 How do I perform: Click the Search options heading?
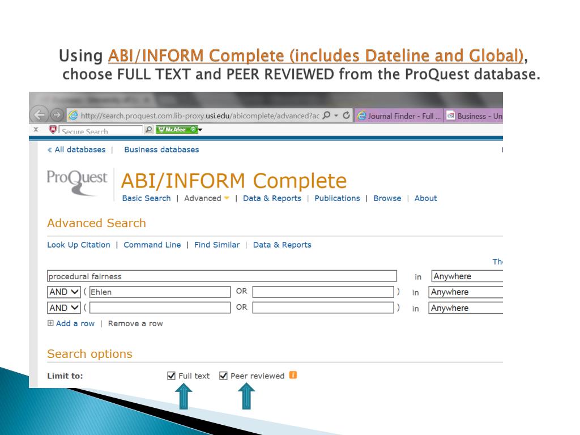89,354
